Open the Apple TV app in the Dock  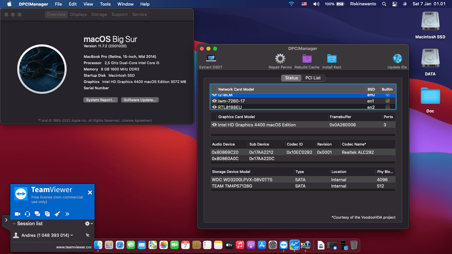coord(229,245)
